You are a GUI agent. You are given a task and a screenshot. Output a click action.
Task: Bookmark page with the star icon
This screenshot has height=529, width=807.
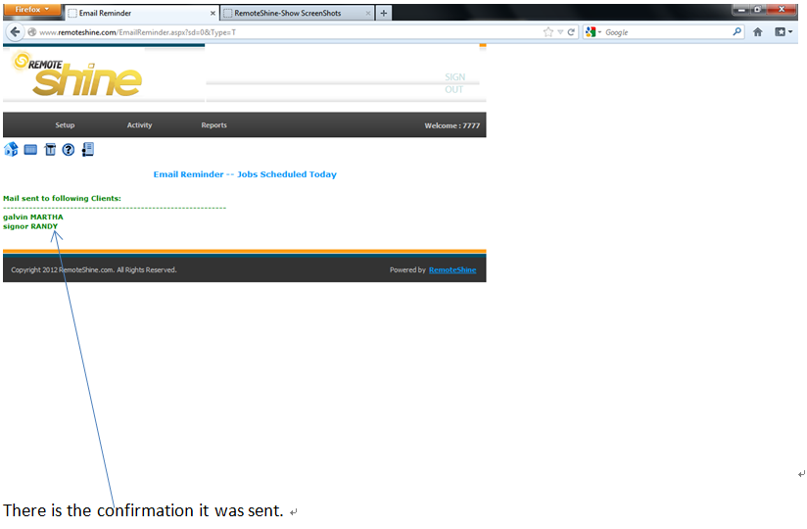pyautogui.click(x=548, y=32)
